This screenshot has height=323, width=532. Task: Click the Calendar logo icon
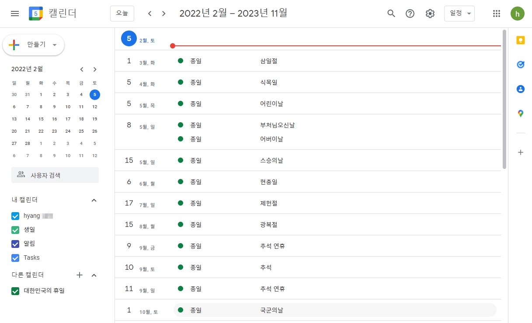click(35, 13)
